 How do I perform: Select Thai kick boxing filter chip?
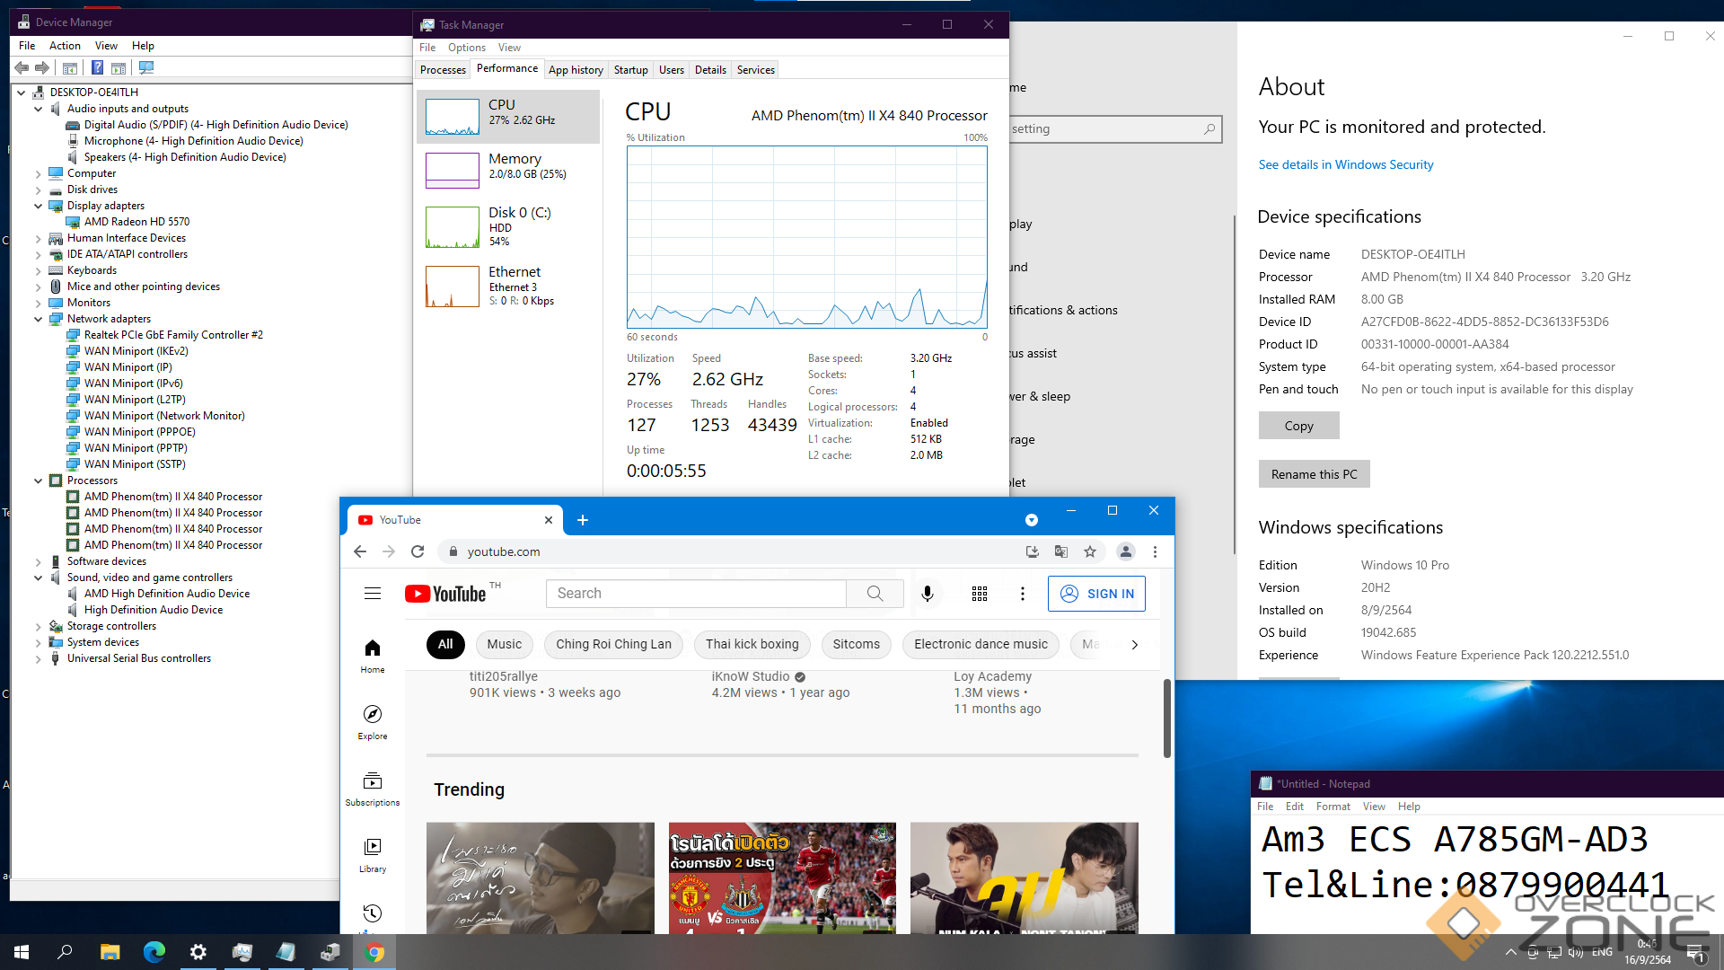(x=752, y=644)
